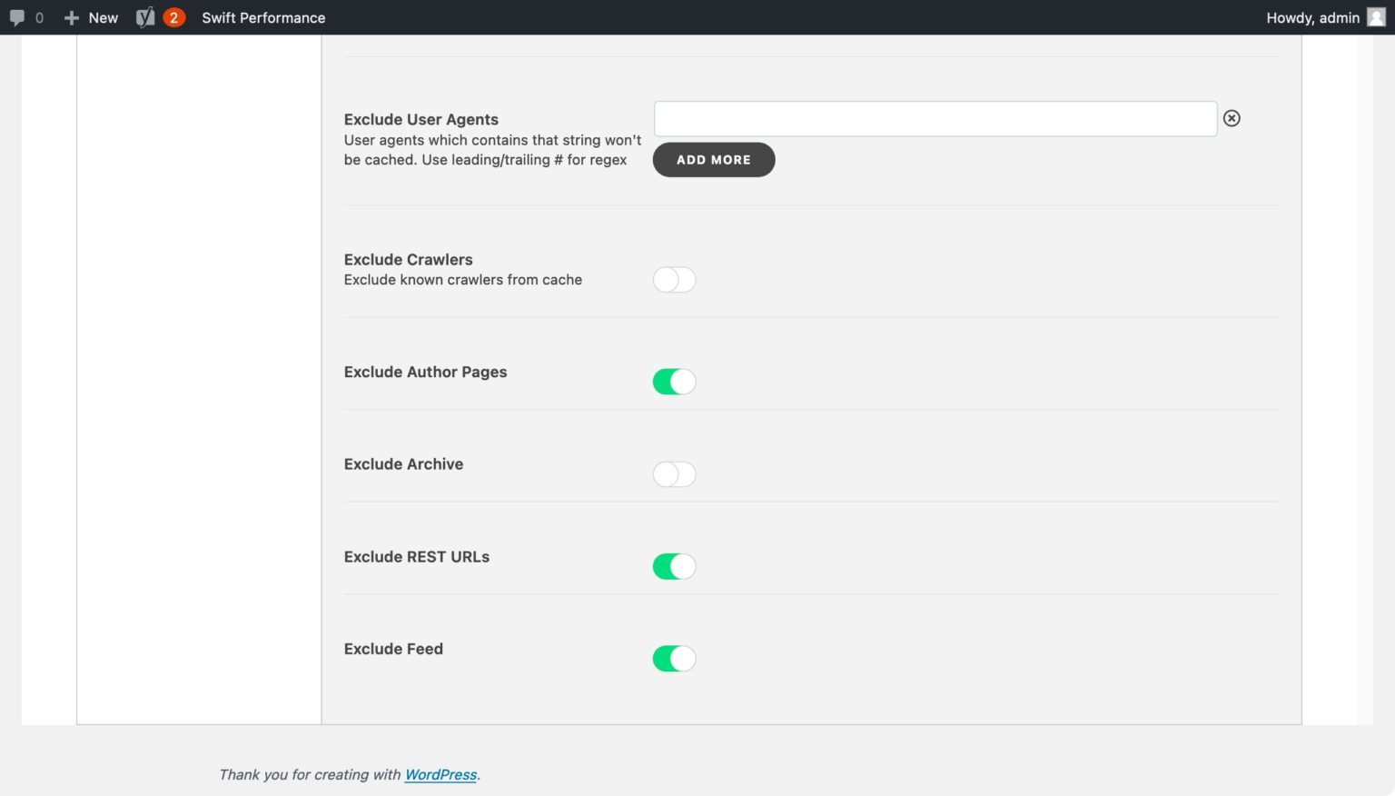Click the comment count number zero

coord(39,18)
